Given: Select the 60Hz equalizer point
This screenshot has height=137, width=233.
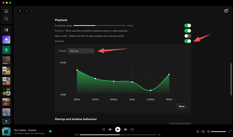Looking at the screenshot, I should tap(77, 70).
